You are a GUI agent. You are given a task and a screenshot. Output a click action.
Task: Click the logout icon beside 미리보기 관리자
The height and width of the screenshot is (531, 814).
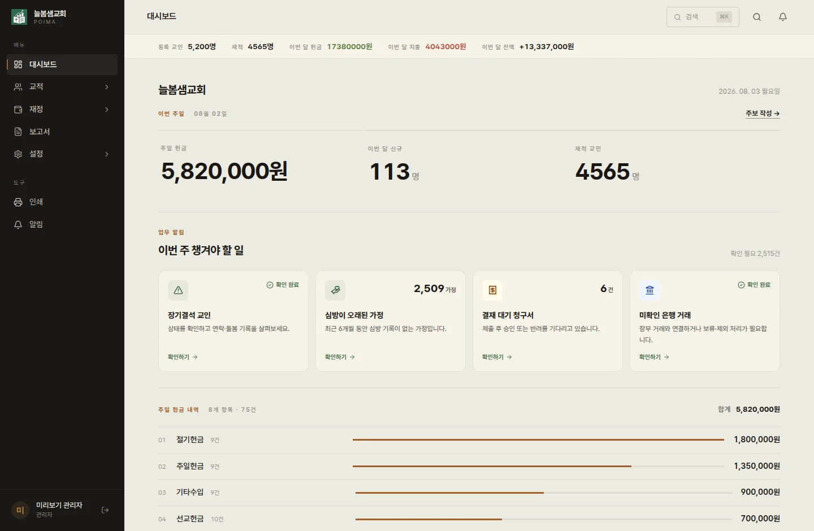pyautogui.click(x=105, y=510)
